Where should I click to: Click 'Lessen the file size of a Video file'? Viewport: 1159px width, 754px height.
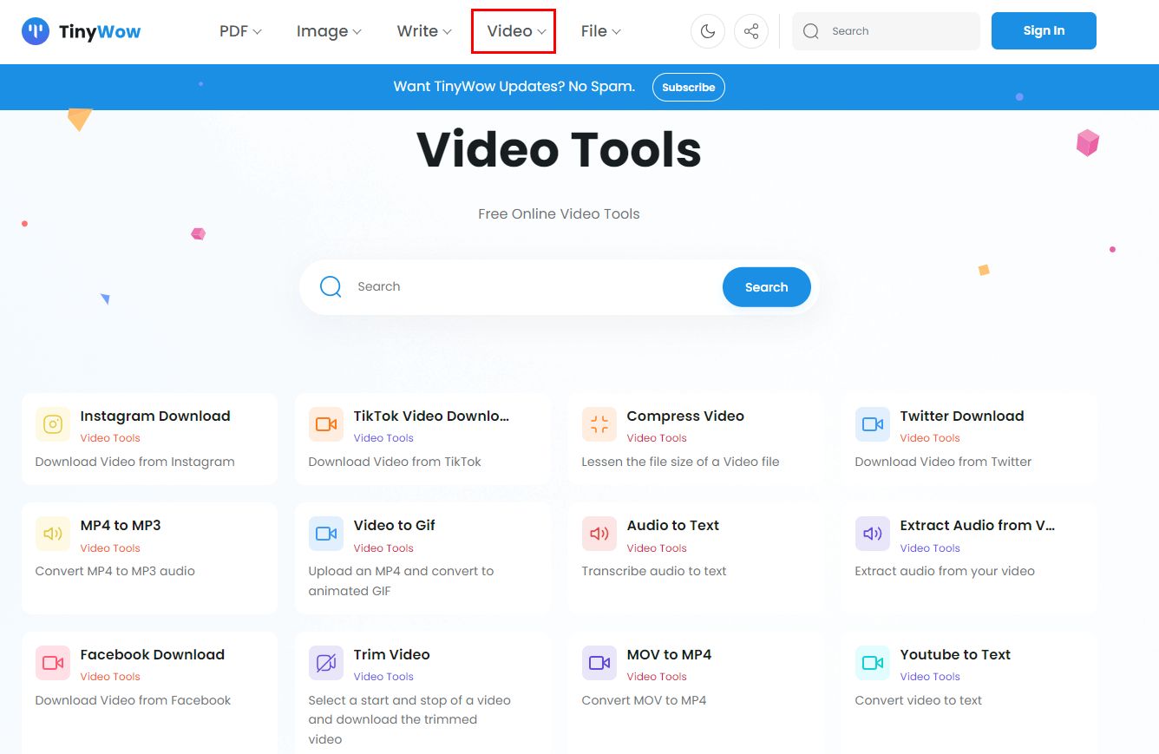(680, 462)
